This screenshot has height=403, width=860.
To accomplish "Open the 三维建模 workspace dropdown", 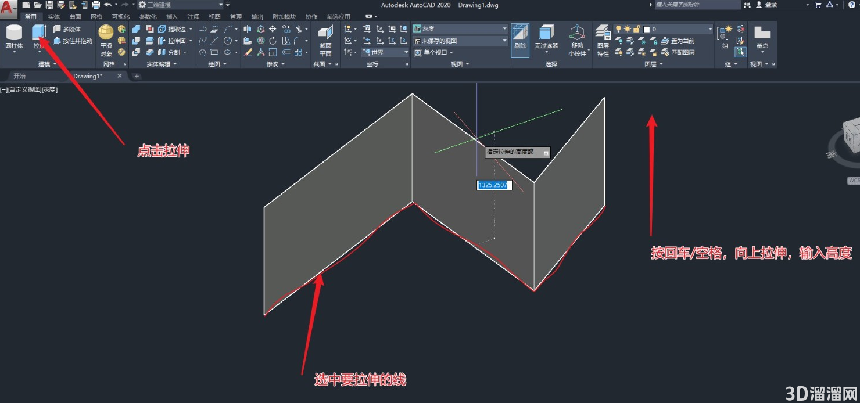I will coord(181,5).
